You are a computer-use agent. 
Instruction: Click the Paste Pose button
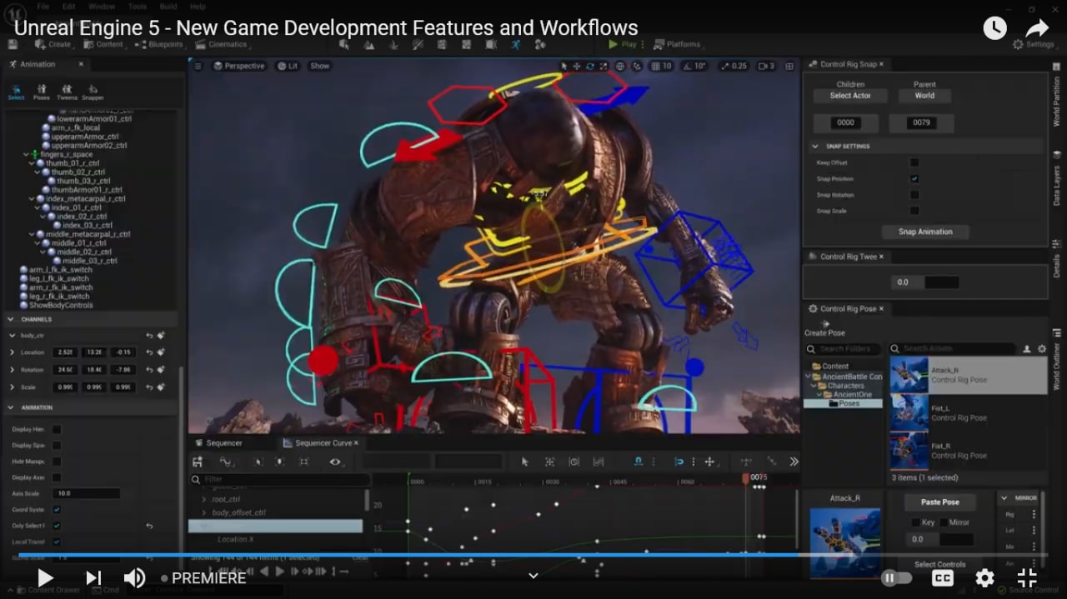coord(940,502)
